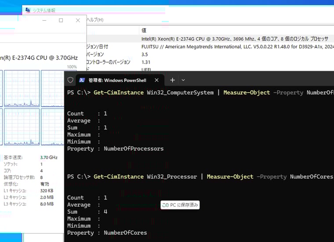Close the Task Manager window
The width and height of the screenshot is (334, 242).
click(78, 21)
